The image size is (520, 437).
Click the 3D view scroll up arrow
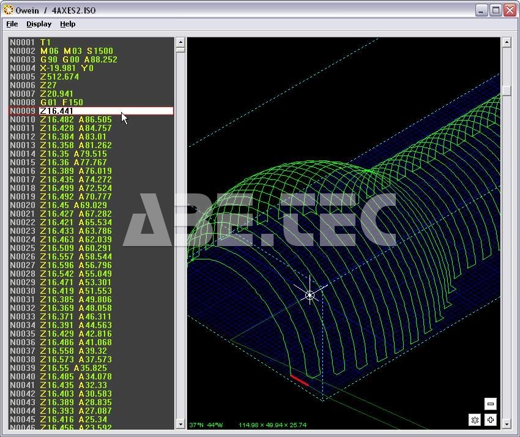[x=507, y=42]
